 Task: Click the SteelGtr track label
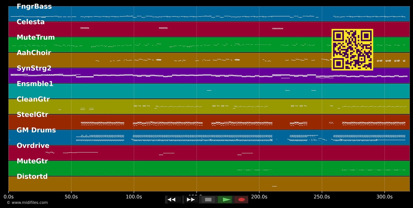coord(32,115)
